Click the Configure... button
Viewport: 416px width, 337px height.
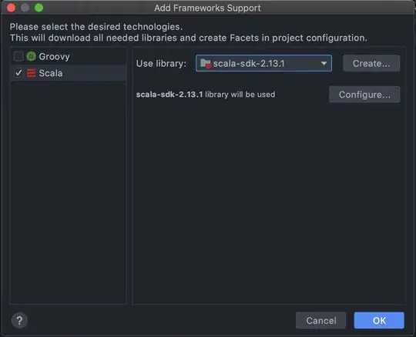pyautogui.click(x=364, y=95)
